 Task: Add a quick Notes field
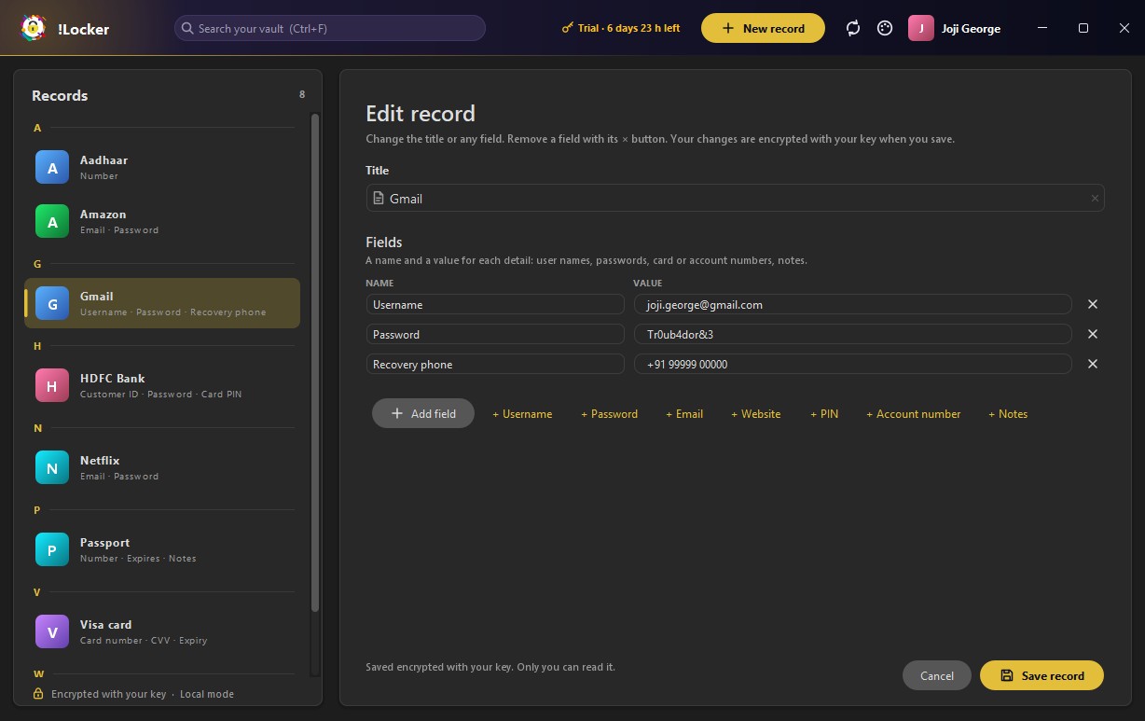(x=1008, y=413)
